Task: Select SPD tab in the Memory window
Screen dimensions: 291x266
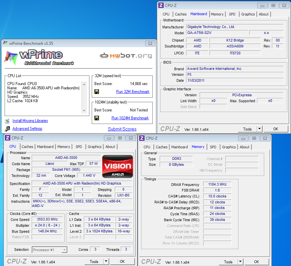Action: tap(213, 147)
